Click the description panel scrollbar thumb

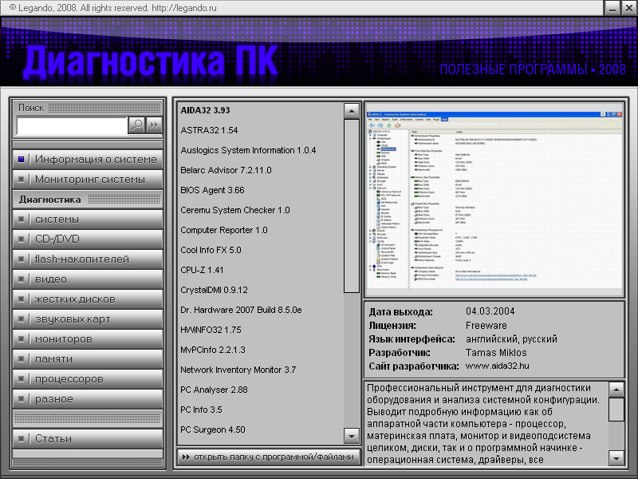(x=616, y=410)
